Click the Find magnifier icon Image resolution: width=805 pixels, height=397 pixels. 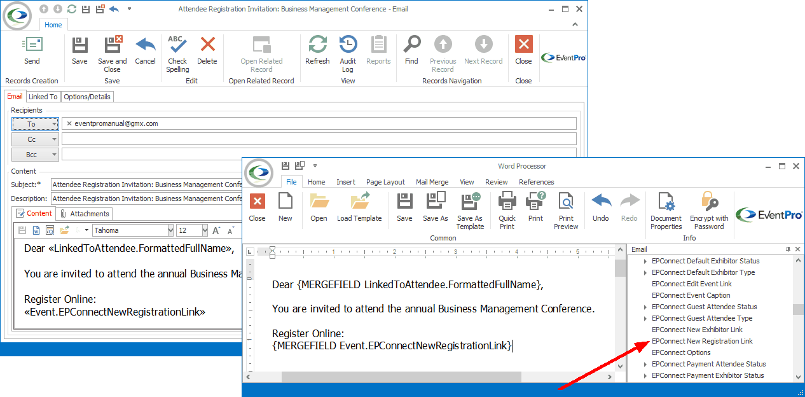click(x=411, y=45)
